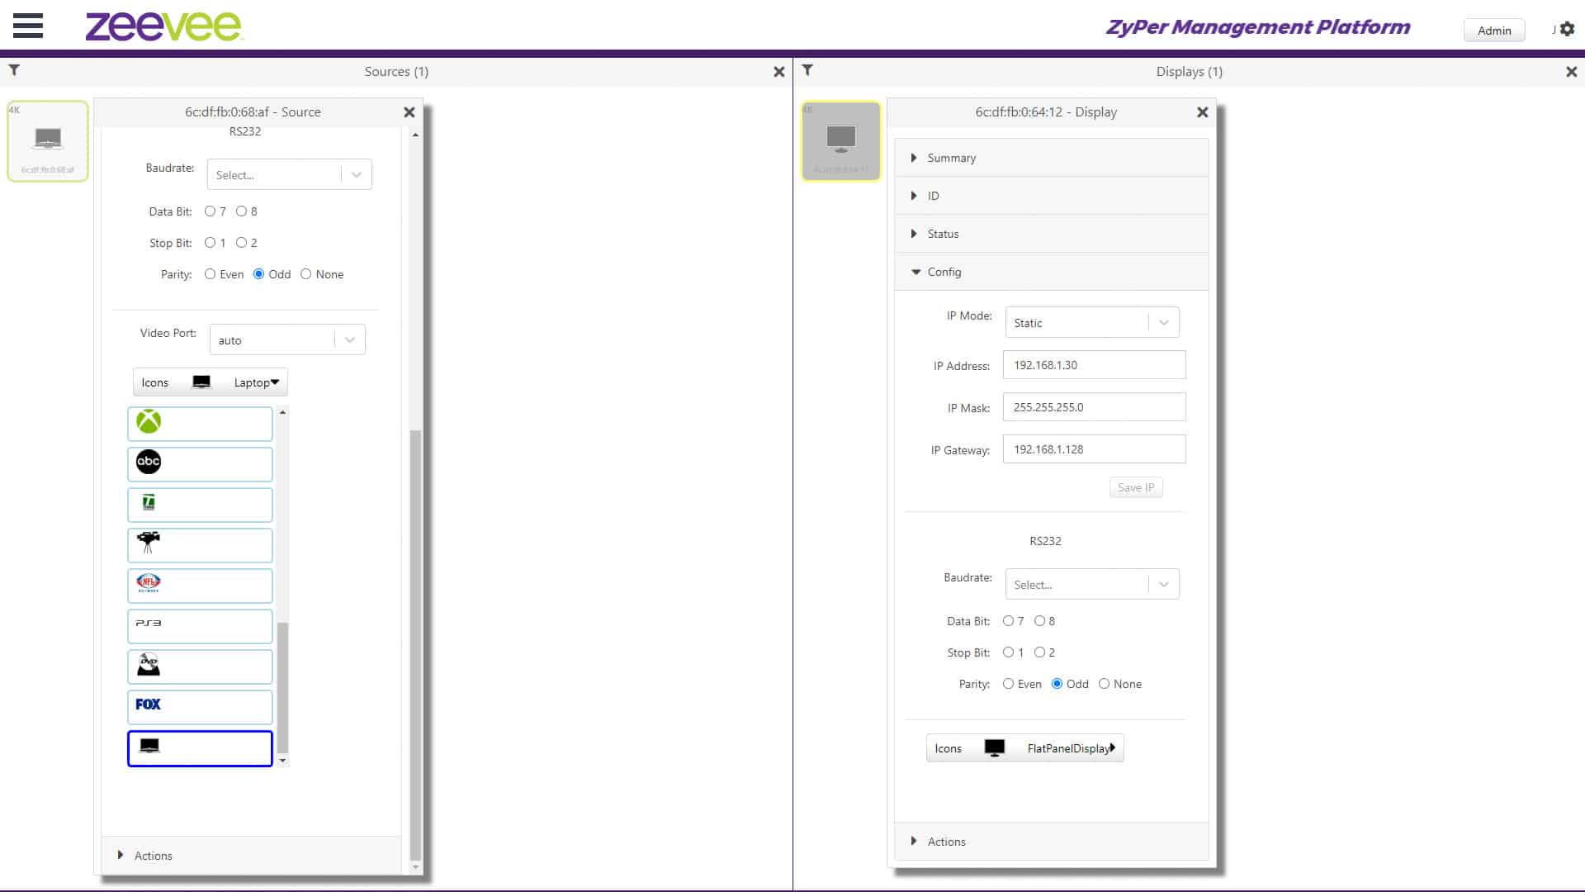Open the source Video Port dropdown
Viewport: 1585px width, 892px height.
[x=286, y=339]
